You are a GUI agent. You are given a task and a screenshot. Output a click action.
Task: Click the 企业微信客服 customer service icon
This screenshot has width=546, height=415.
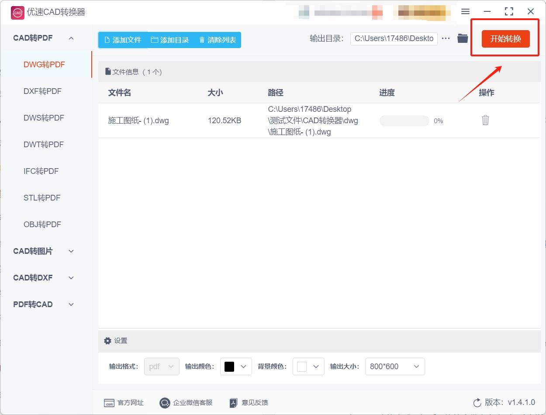click(165, 403)
